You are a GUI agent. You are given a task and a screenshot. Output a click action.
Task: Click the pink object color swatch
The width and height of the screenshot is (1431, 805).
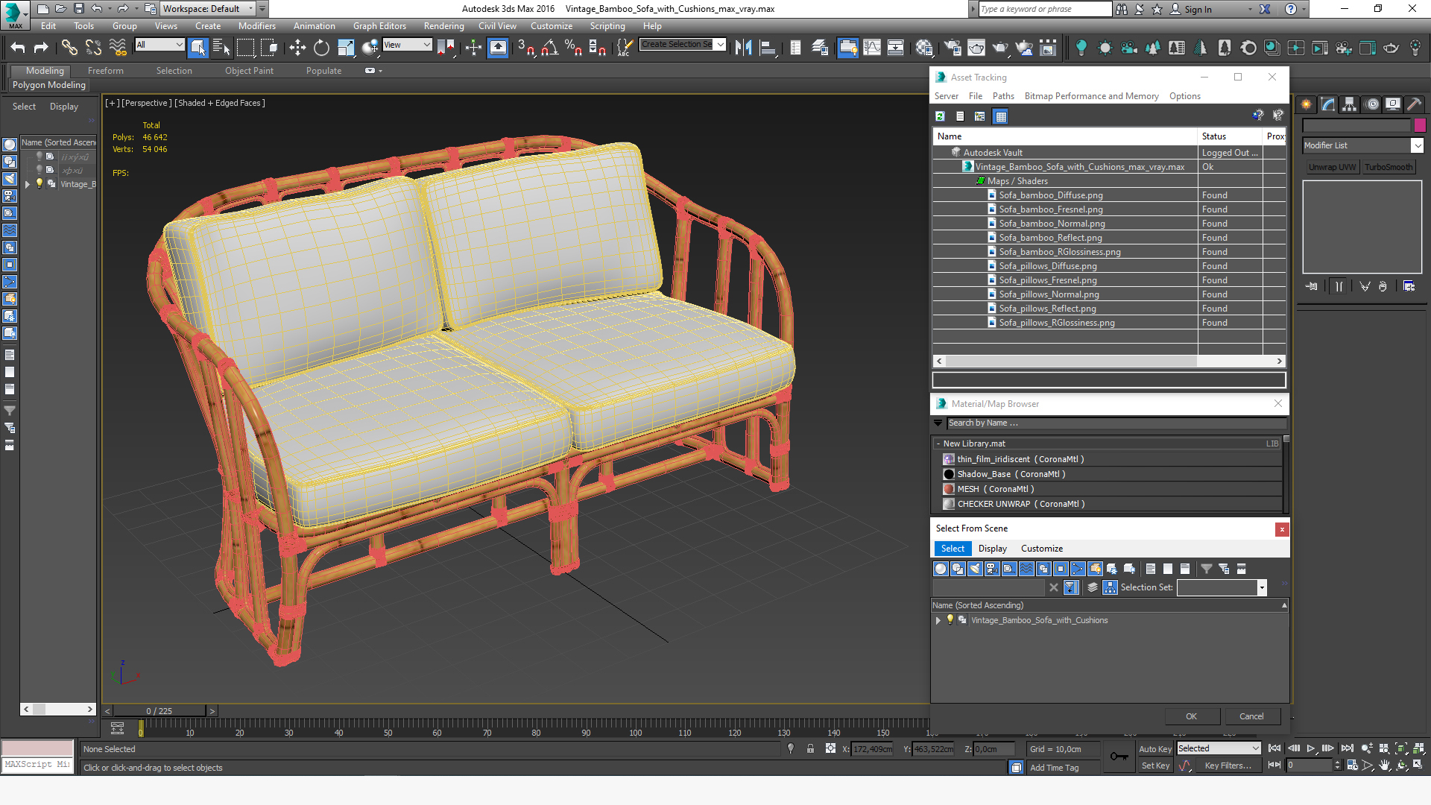[1420, 125]
